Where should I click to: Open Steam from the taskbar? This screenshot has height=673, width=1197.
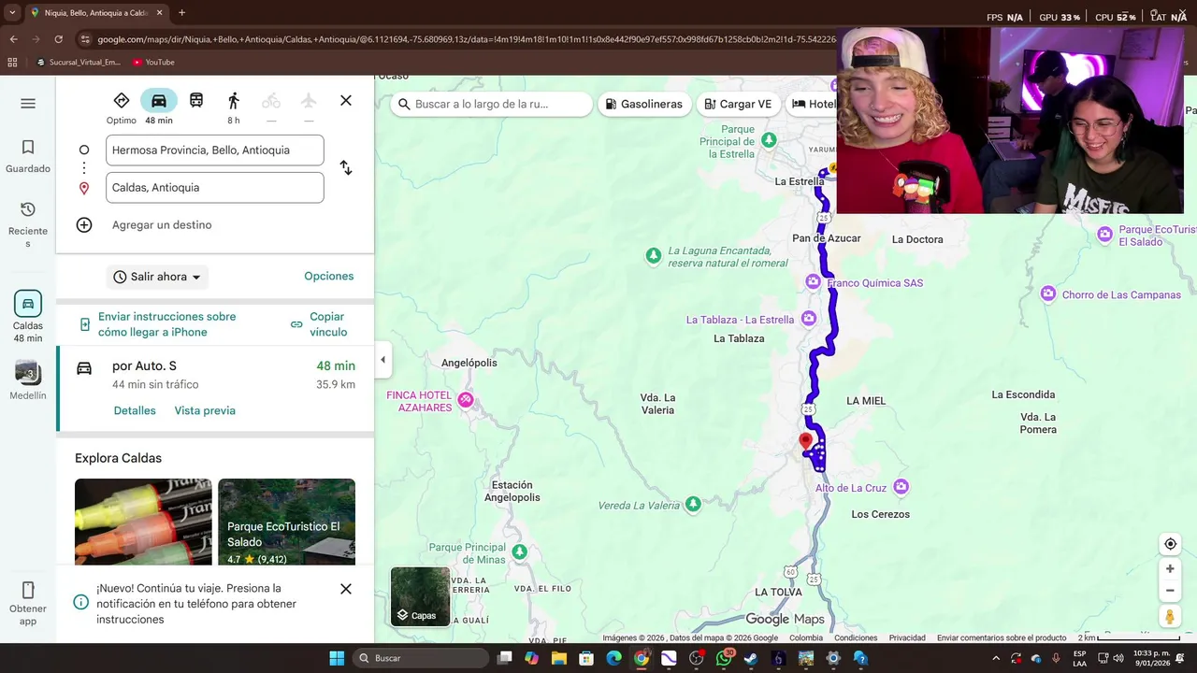click(x=751, y=658)
